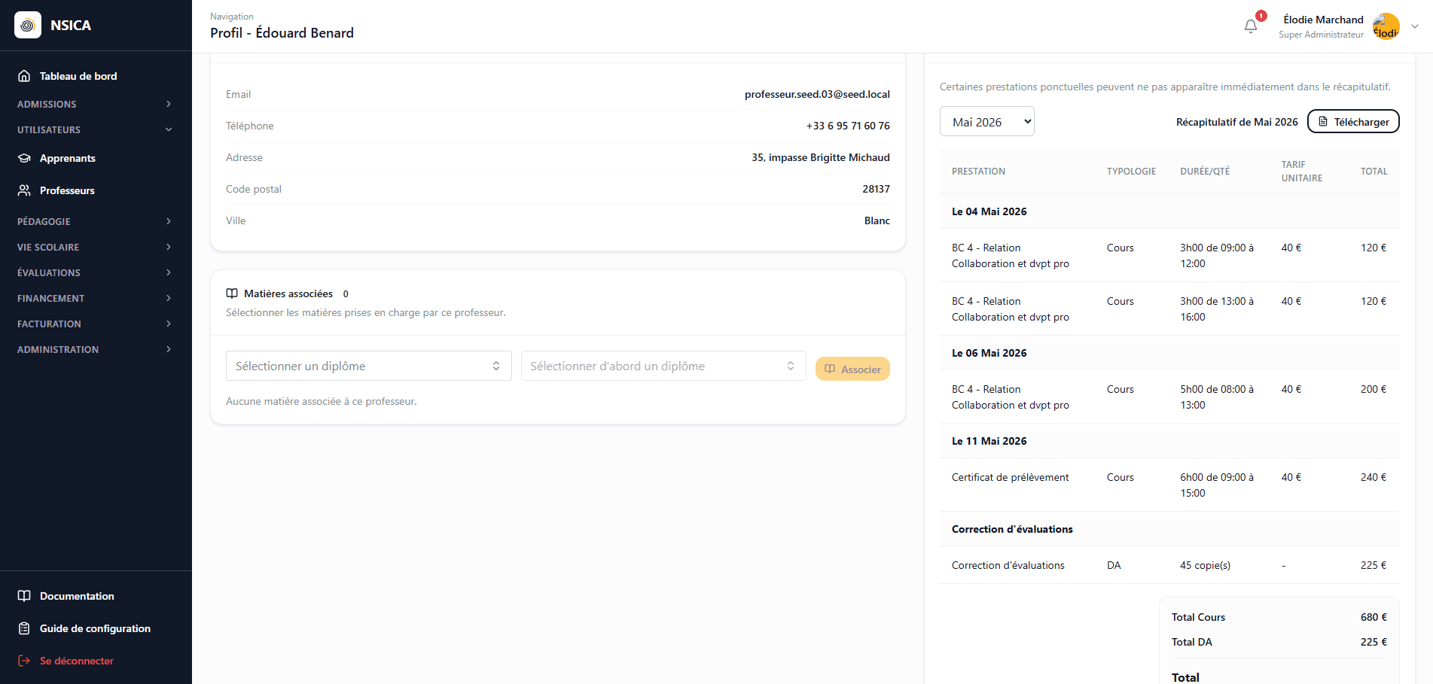
Task: Expand the PÉDAGOGIE menu section
Action: (96, 221)
